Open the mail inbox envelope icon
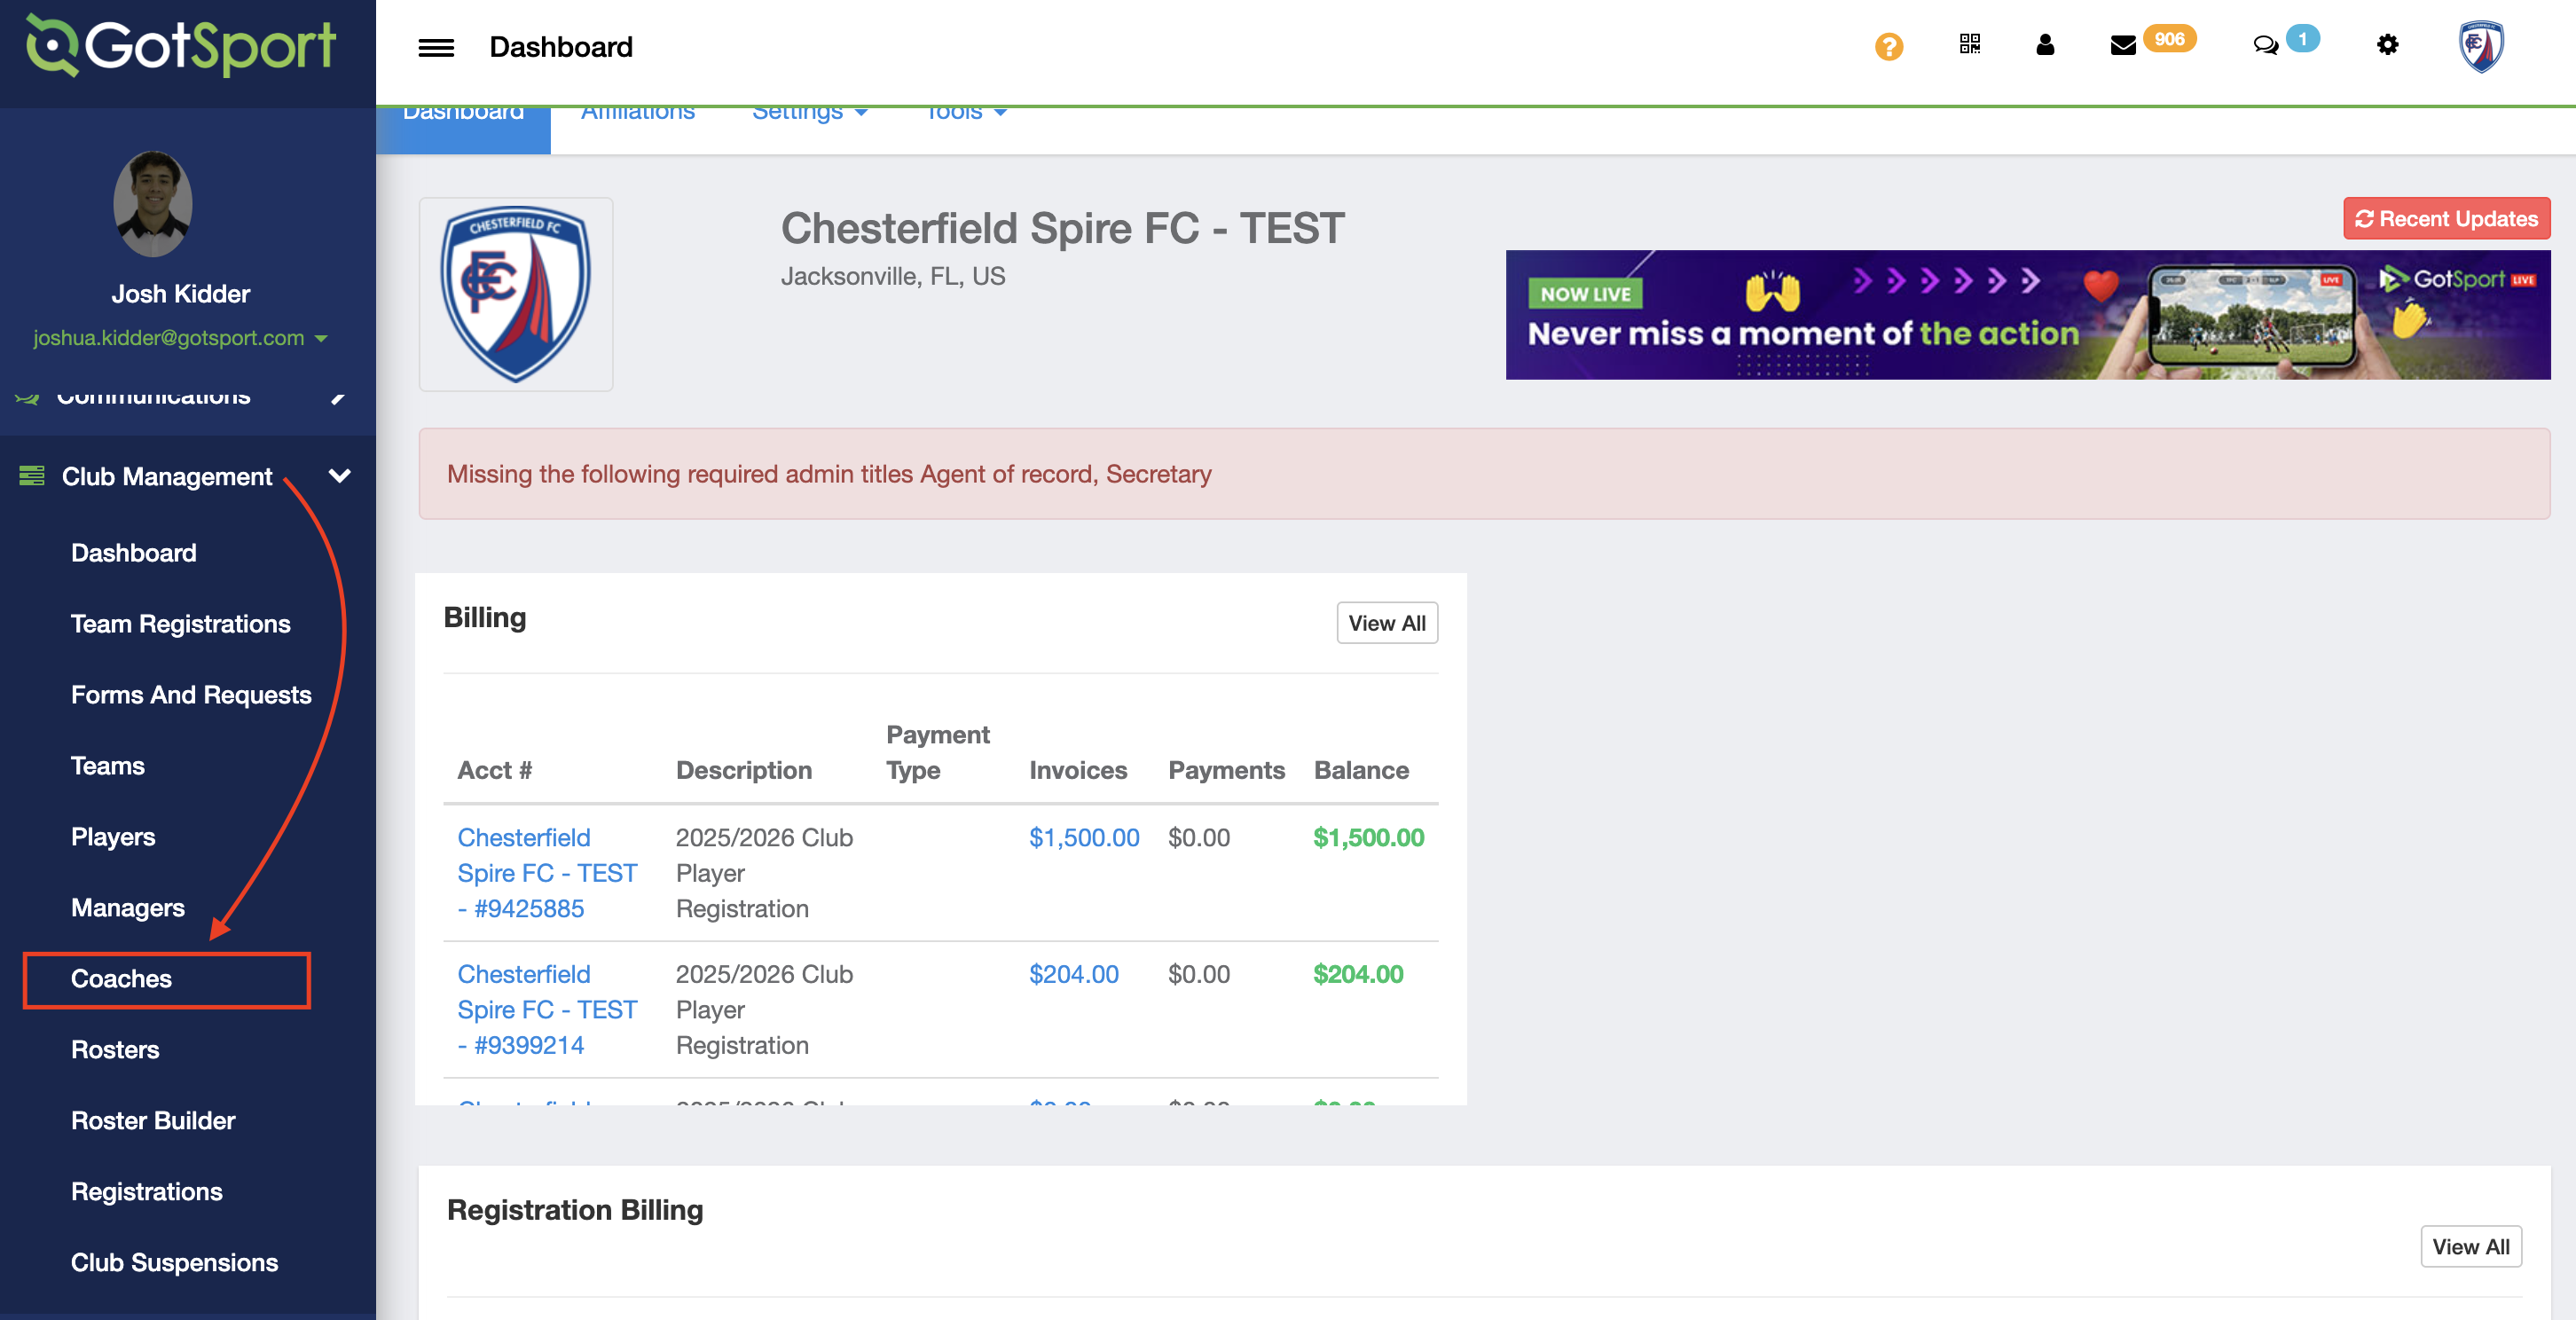Viewport: 2576px width, 1320px height. click(2122, 45)
